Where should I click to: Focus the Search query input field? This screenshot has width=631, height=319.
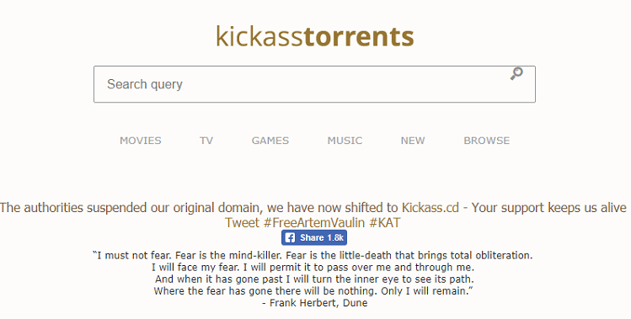pyautogui.click(x=314, y=84)
